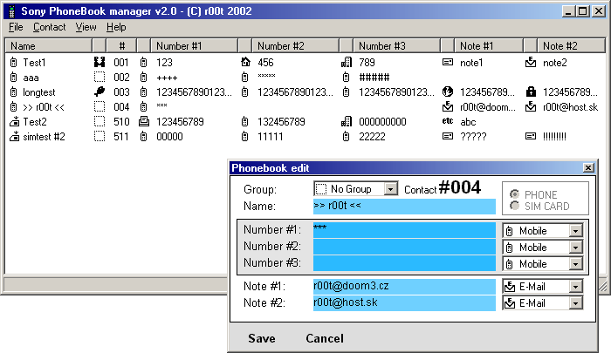Sort by the Number #3 column header
The image size is (611, 353).
click(x=396, y=45)
